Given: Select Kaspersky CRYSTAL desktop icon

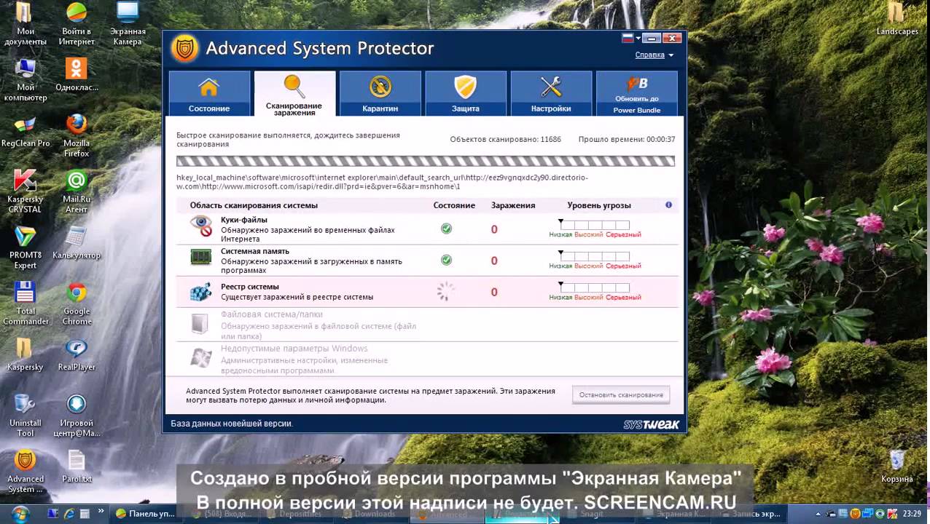Looking at the screenshot, I should (x=26, y=191).
